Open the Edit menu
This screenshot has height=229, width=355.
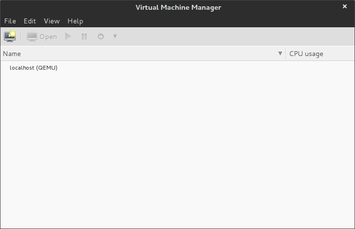point(30,21)
